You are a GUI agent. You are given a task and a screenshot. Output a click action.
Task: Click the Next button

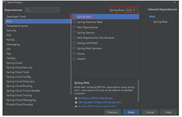(x=131, y=112)
